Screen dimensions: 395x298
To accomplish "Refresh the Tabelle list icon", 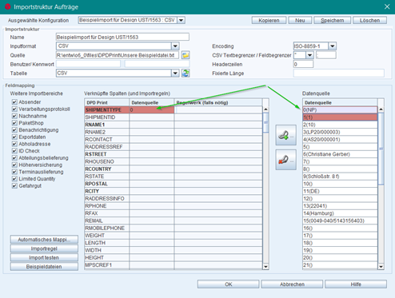I will [186, 73].
